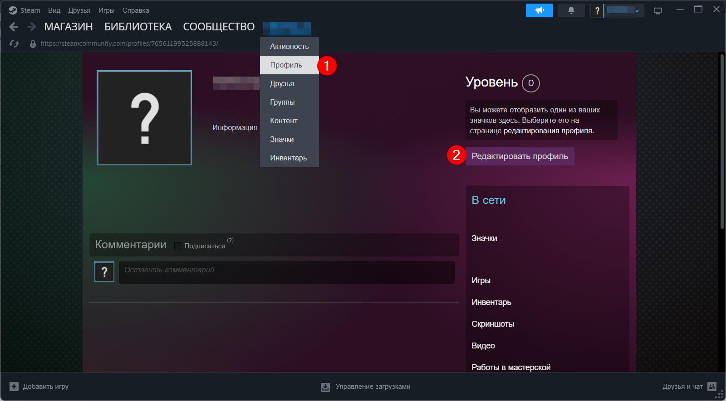Click the forward navigation arrow
Screen dimensions: 726x401
(31, 27)
